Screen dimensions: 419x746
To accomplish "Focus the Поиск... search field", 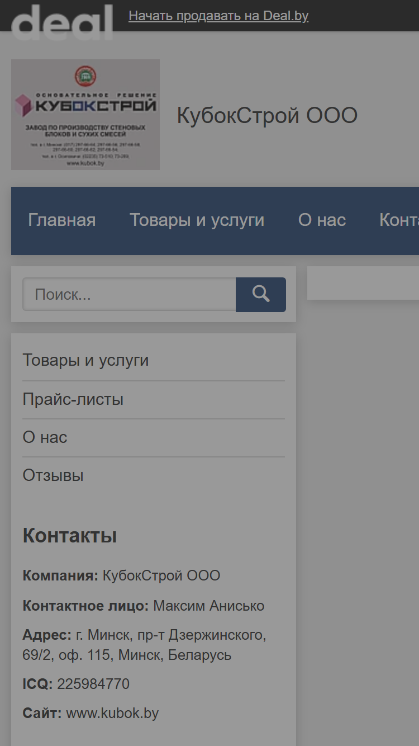I will point(129,294).
